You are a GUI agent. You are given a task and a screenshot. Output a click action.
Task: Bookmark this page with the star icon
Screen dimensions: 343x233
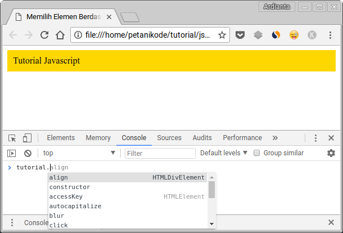coord(222,35)
